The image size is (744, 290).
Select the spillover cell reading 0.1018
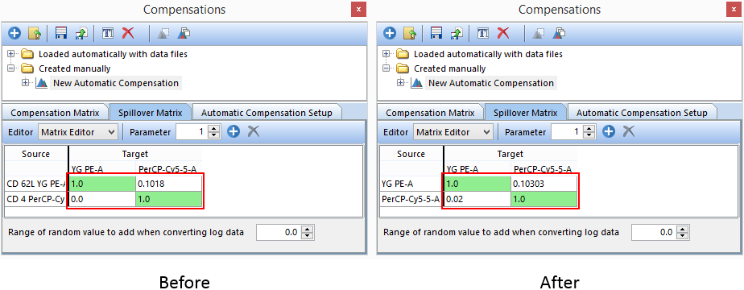click(168, 184)
